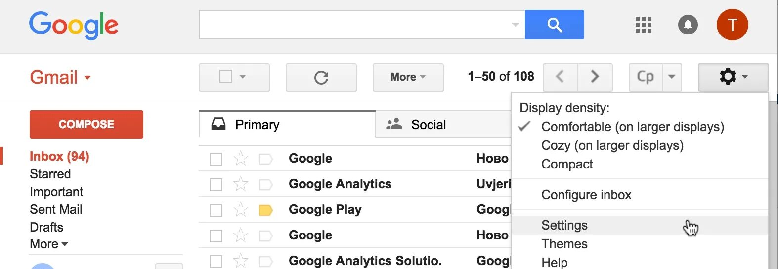Click inside the search mail field
The width and height of the screenshot is (778, 269).
tap(353, 25)
